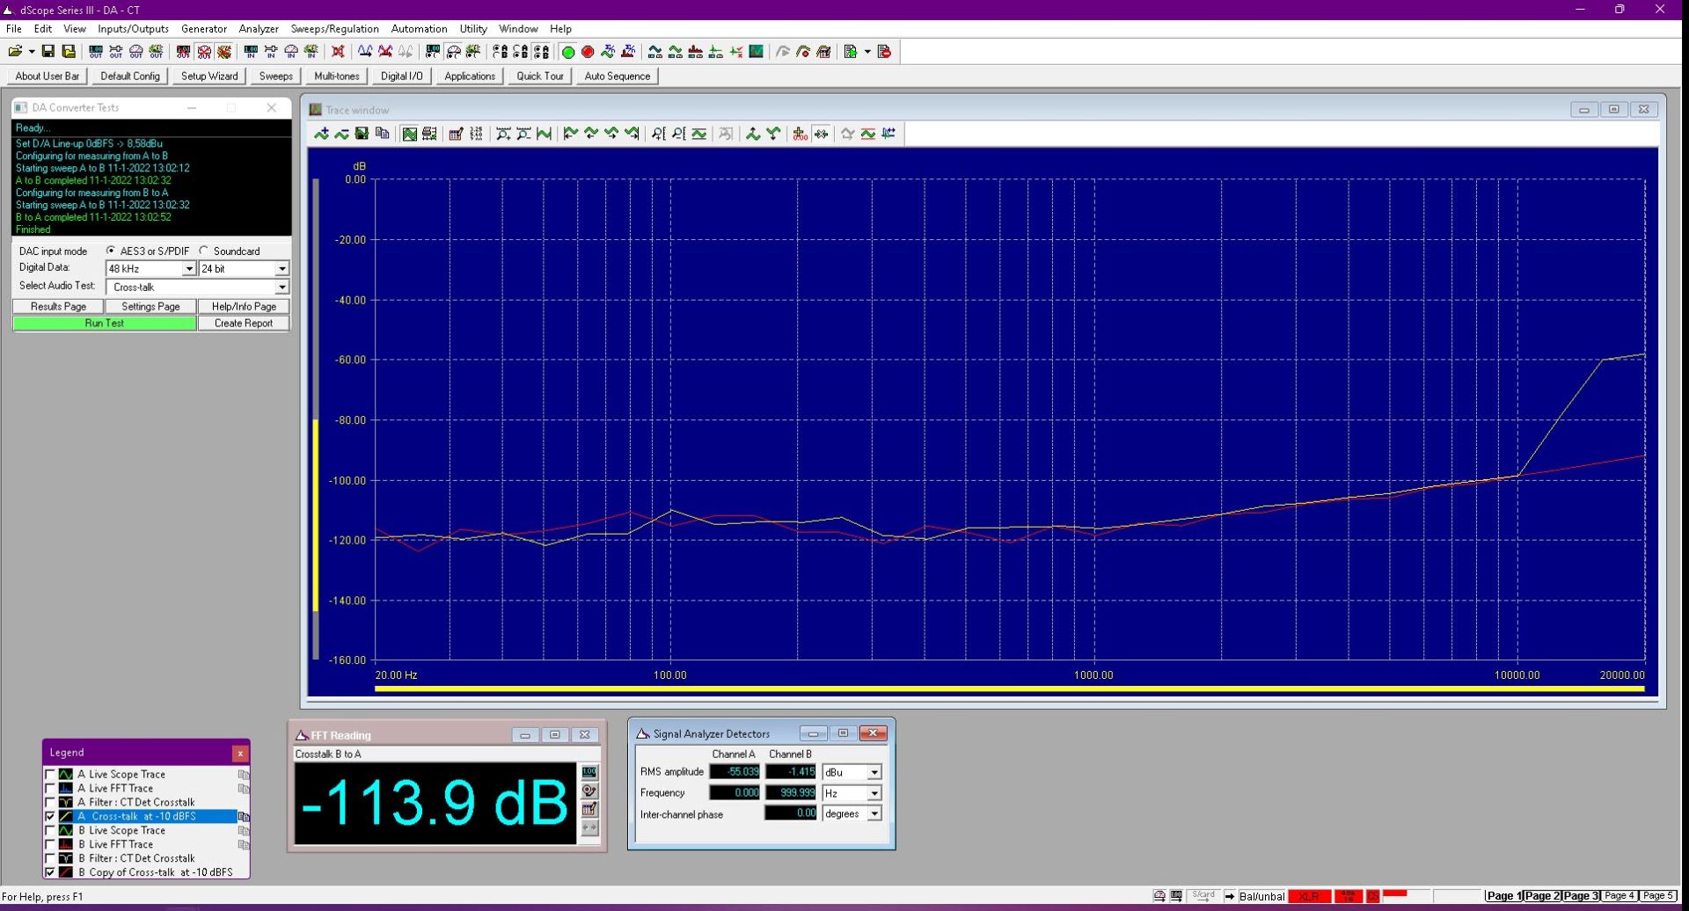Click the Auto Sequence user bar button
This screenshot has width=1689, height=911.
coord(618,77)
